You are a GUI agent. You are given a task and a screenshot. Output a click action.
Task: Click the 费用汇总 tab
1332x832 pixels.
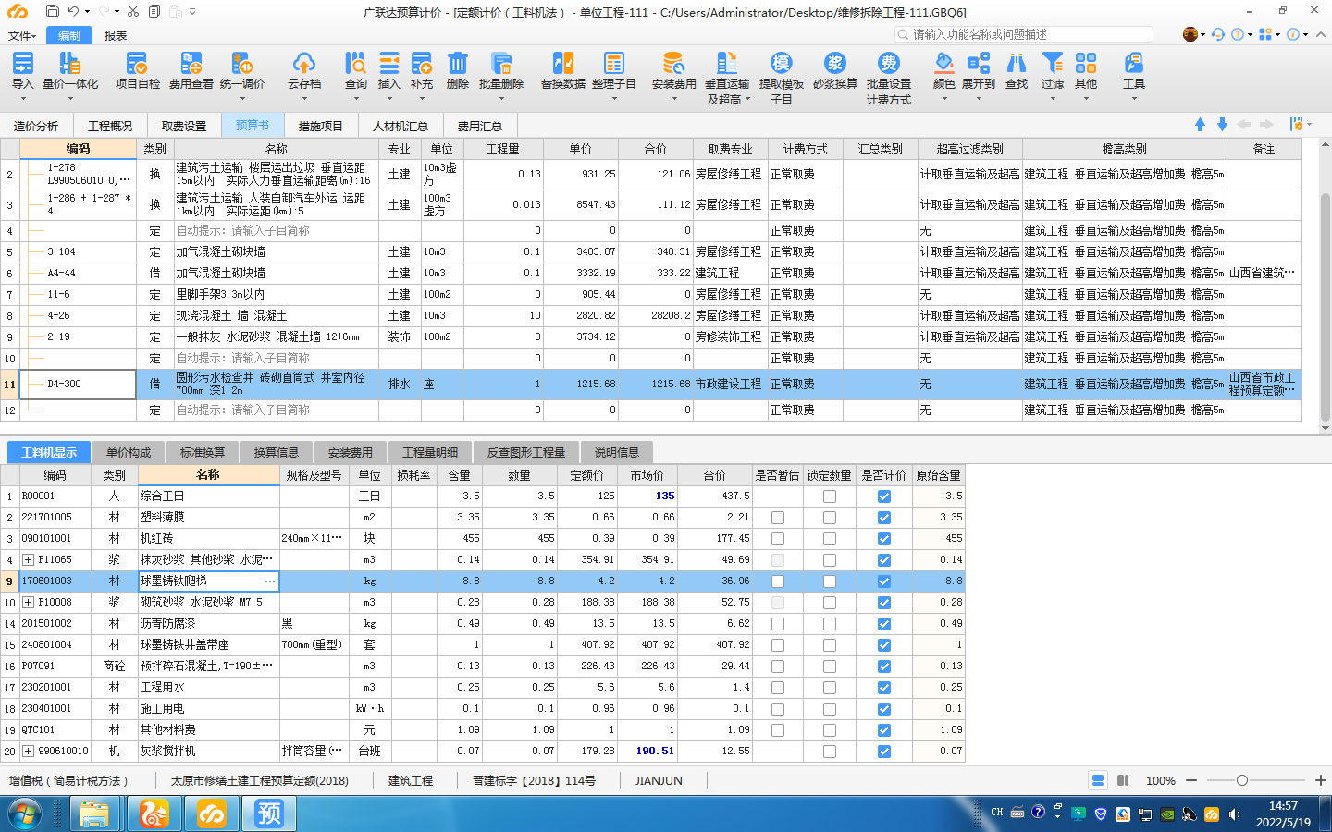pyautogui.click(x=480, y=126)
